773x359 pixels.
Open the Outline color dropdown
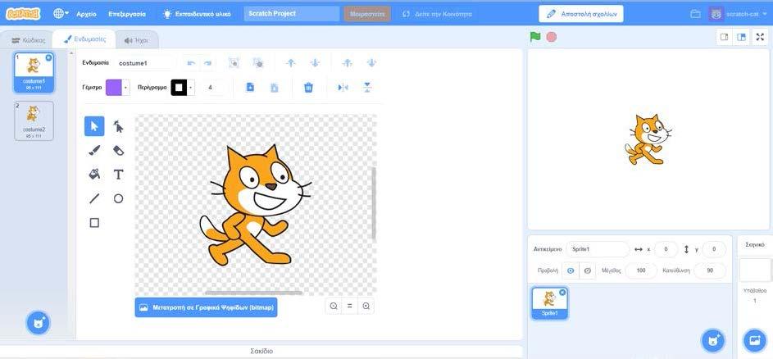(191, 87)
